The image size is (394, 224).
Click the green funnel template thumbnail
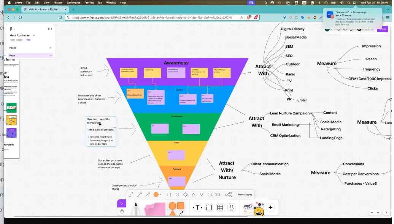click(11, 108)
